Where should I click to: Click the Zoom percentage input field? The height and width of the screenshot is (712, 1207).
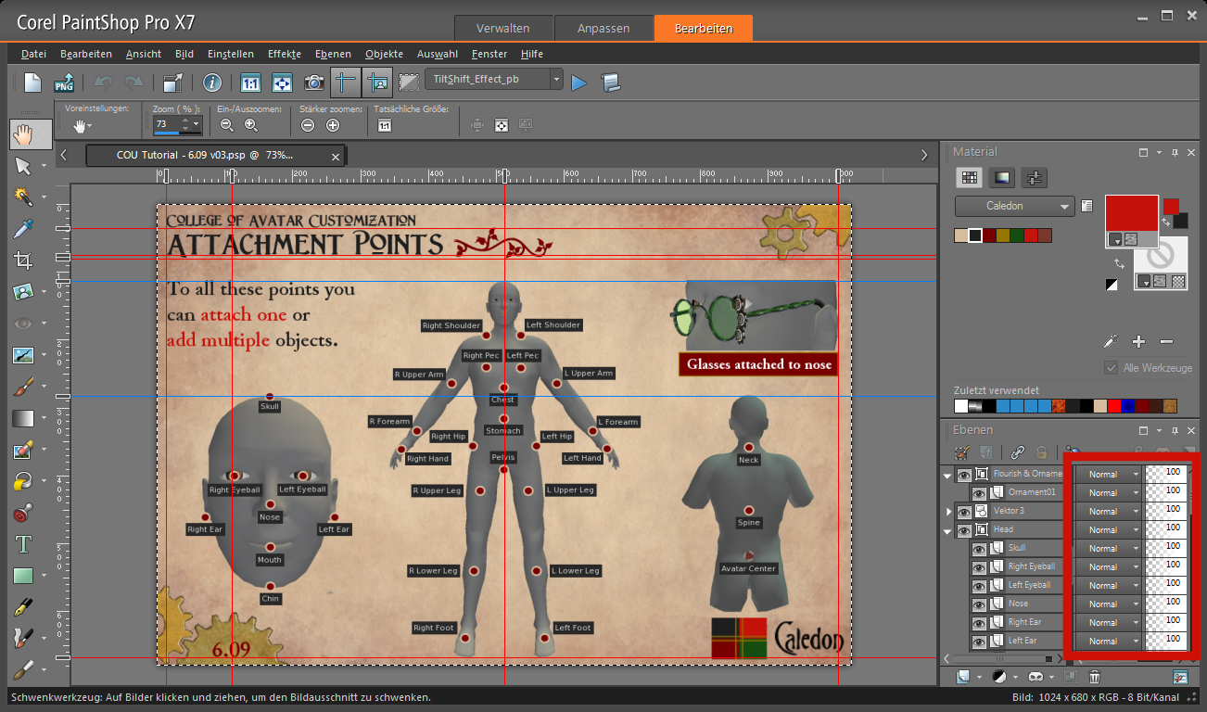pyautogui.click(x=166, y=124)
